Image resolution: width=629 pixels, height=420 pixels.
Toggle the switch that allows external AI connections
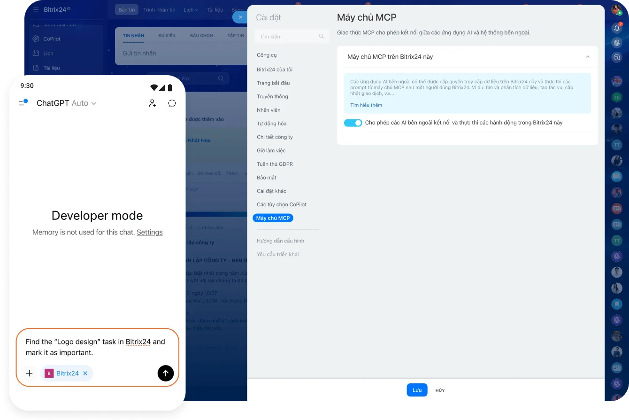(353, 123)
